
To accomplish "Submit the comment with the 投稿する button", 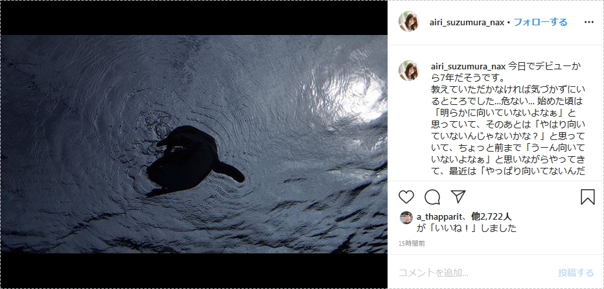I will [x=576, y=273].
